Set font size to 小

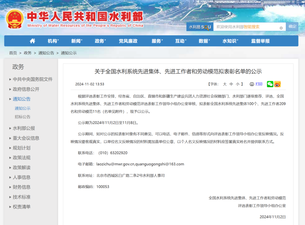coord(238,84)
